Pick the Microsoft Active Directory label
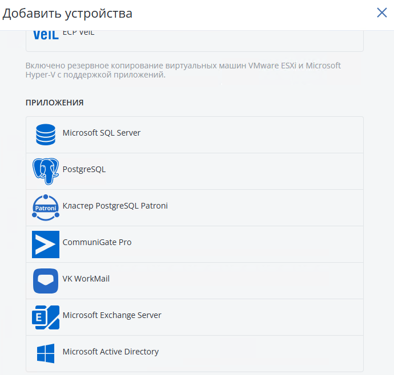Image resolution: width=394 pixels, height=375 pixels. 111,352
